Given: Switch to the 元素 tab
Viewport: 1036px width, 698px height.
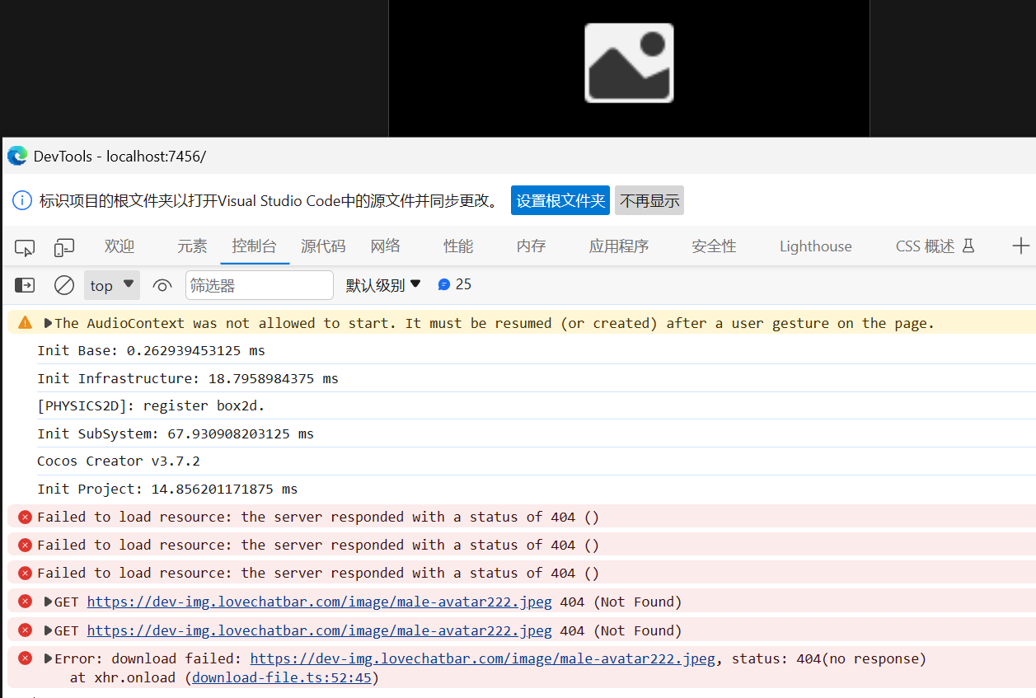Looking at the screenshot, I should tap(192, 246).
